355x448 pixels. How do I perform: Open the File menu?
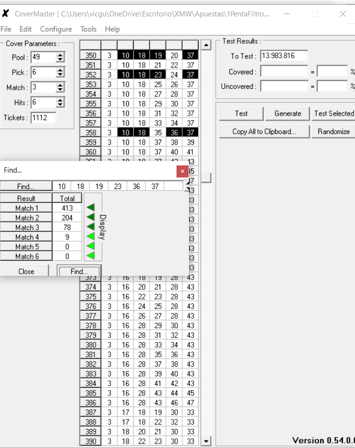pos(6,29)
